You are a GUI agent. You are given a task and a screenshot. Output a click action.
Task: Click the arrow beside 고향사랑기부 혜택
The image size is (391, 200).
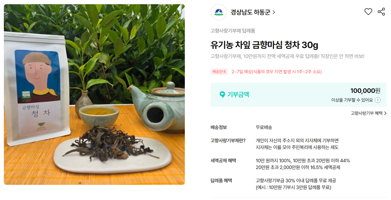(385, 113)
